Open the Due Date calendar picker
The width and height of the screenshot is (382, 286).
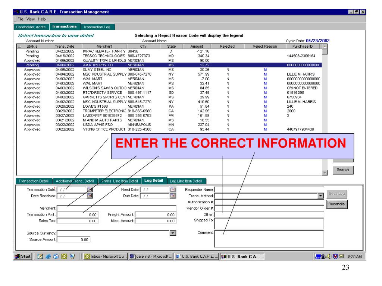pos(173,196)
